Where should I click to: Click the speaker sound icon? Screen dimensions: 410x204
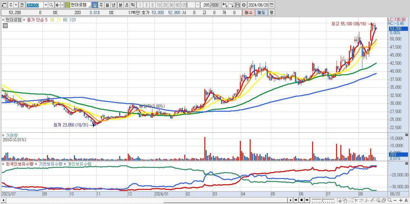point(57,5)
